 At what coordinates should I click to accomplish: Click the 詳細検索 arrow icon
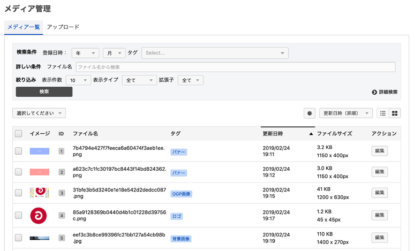[x=374, y=92]
